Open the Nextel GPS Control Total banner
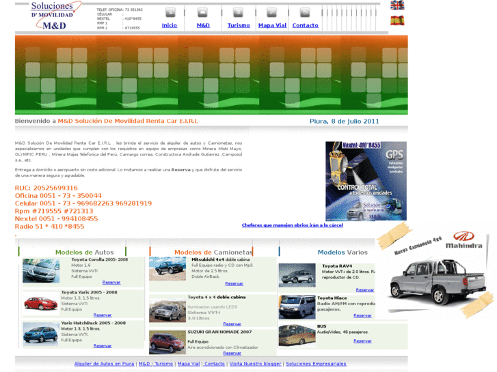The image size is (497, 372). (366, 181)
